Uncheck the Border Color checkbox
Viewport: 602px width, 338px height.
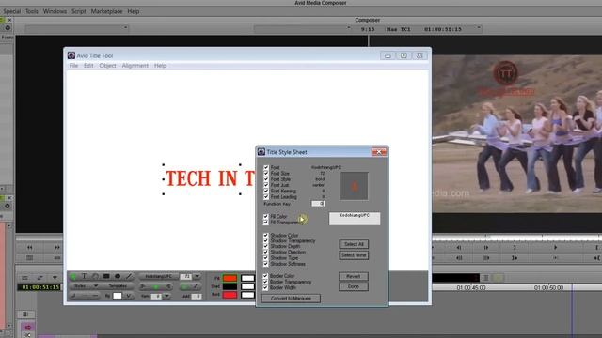pyautogui.click(x=265, y=276)
